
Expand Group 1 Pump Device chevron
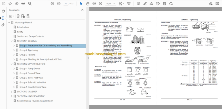click(x=14, y=68)
